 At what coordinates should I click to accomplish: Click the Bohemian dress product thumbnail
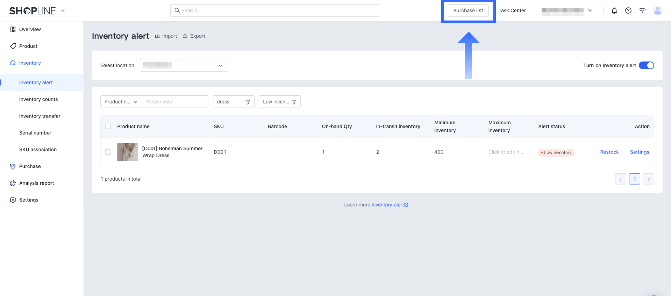point(127,152)
